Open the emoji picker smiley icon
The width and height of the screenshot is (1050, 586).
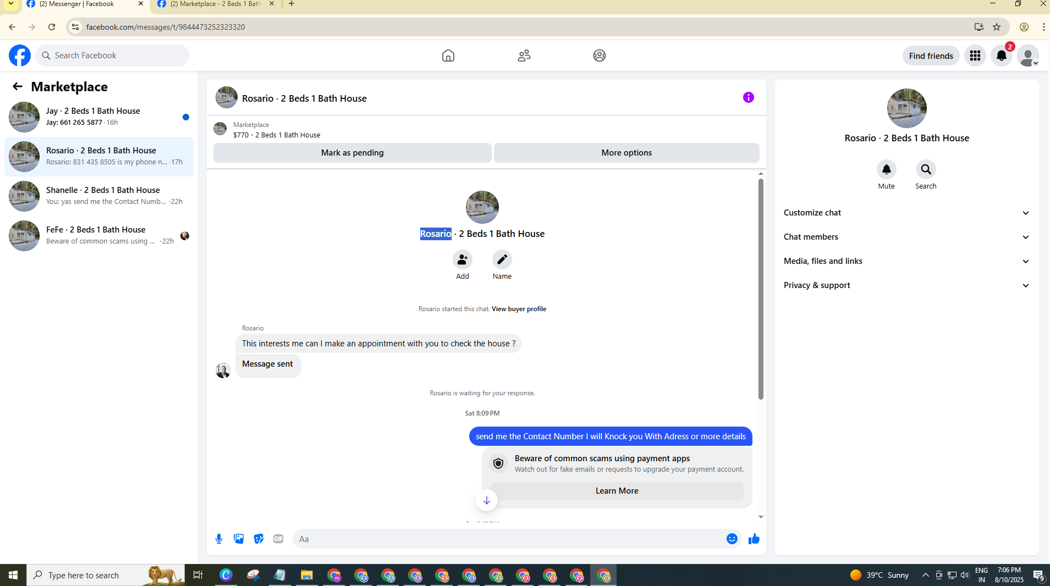732,539
